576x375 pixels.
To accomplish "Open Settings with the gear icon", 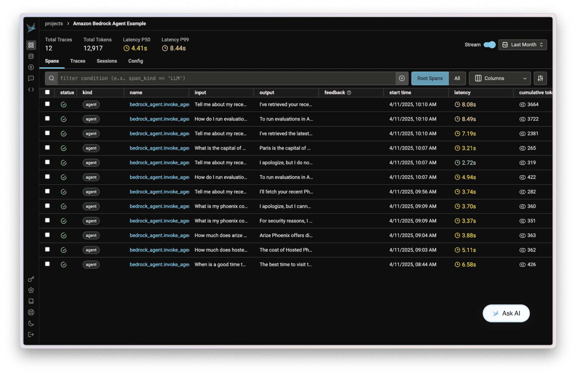I will point(31,290).
